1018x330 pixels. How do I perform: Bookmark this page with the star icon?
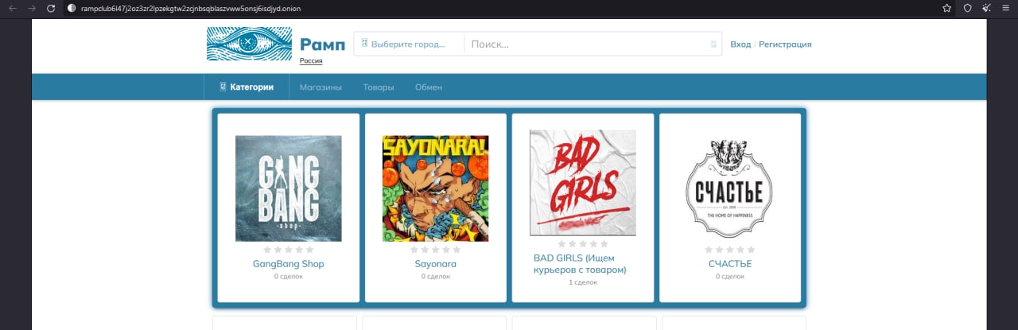point(946,8)
